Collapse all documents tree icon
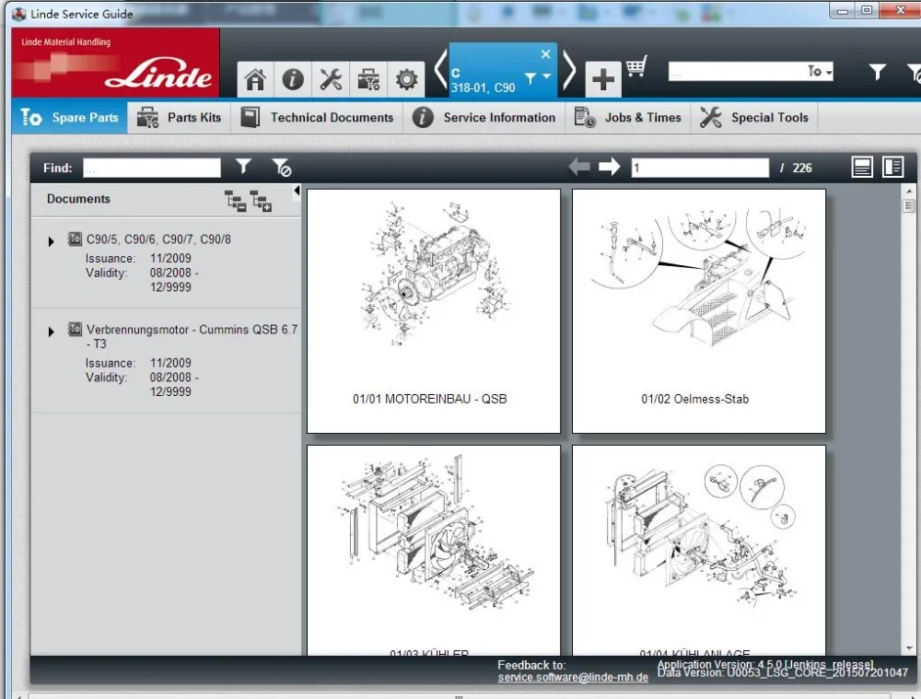The image size is (921, 699). (235, 201)
